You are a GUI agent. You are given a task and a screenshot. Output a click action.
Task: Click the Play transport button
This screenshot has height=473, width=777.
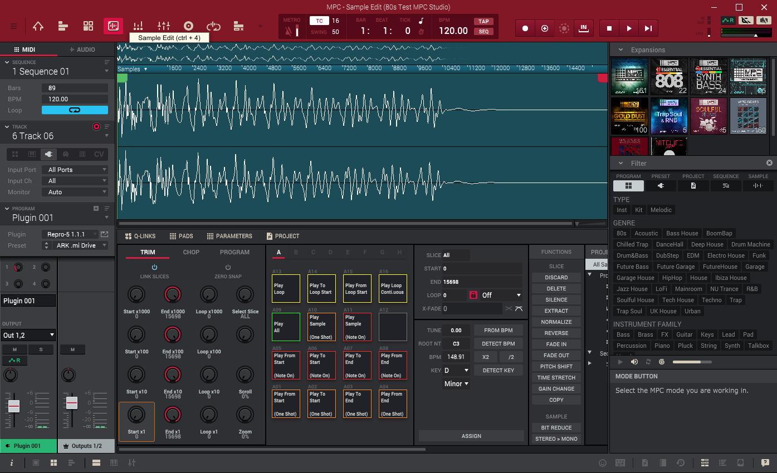(629, 28)
